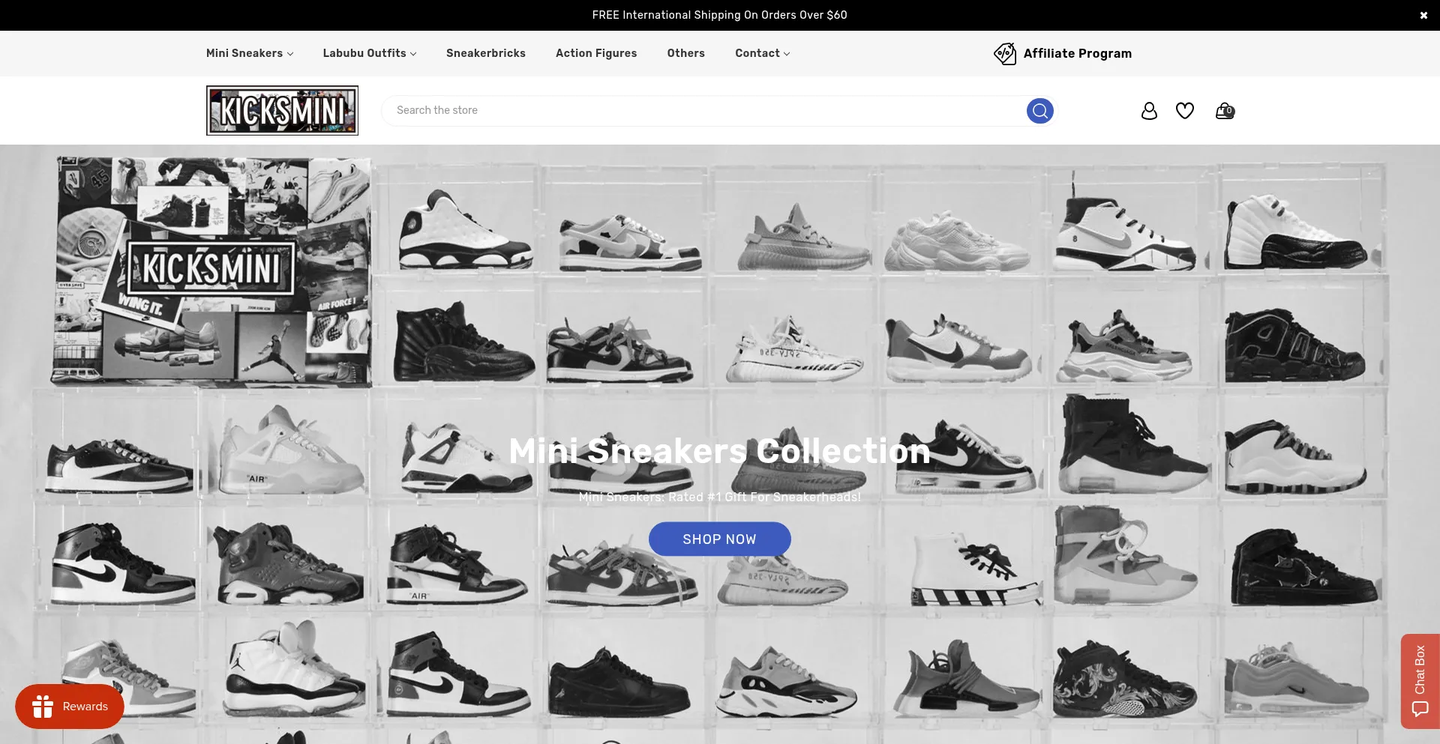The image size is (1440, 744).
Task: Click the Affiliate Program tag icon
Action: 1004,54
